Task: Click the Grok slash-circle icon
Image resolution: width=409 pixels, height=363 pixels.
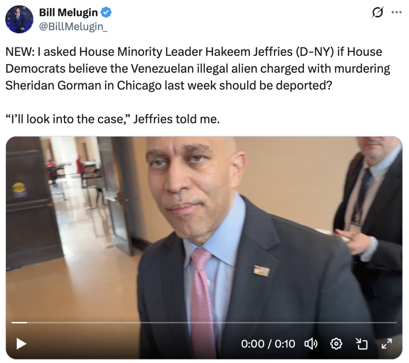Action: click(377, 12)
